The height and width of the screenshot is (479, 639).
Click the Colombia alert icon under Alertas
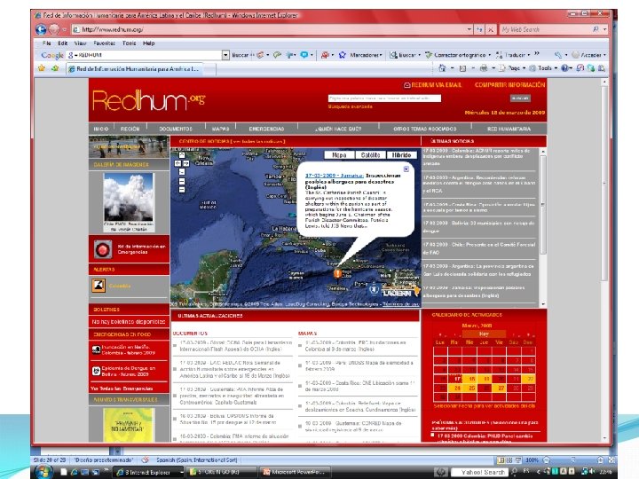(99, 286)
